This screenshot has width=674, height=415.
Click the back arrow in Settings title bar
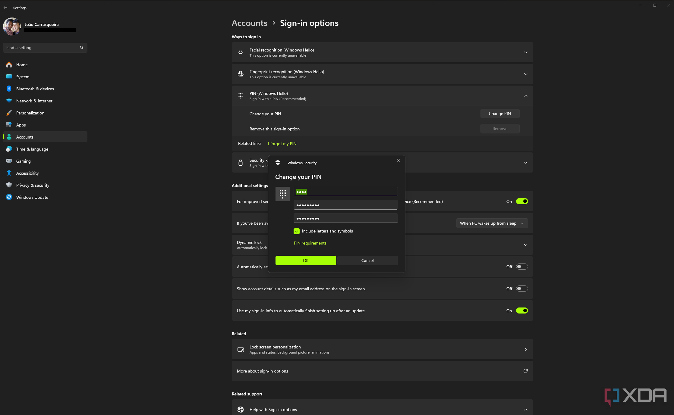tap(5, 8)
